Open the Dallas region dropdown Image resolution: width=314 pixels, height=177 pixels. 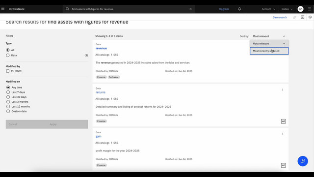[287, 9]
